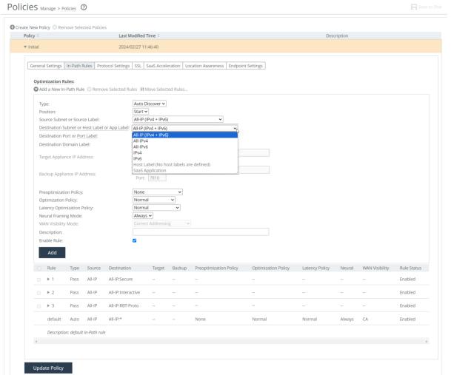
Task: Check the box for rule 1
Action: pyautogui.click(x=39, y=279)
